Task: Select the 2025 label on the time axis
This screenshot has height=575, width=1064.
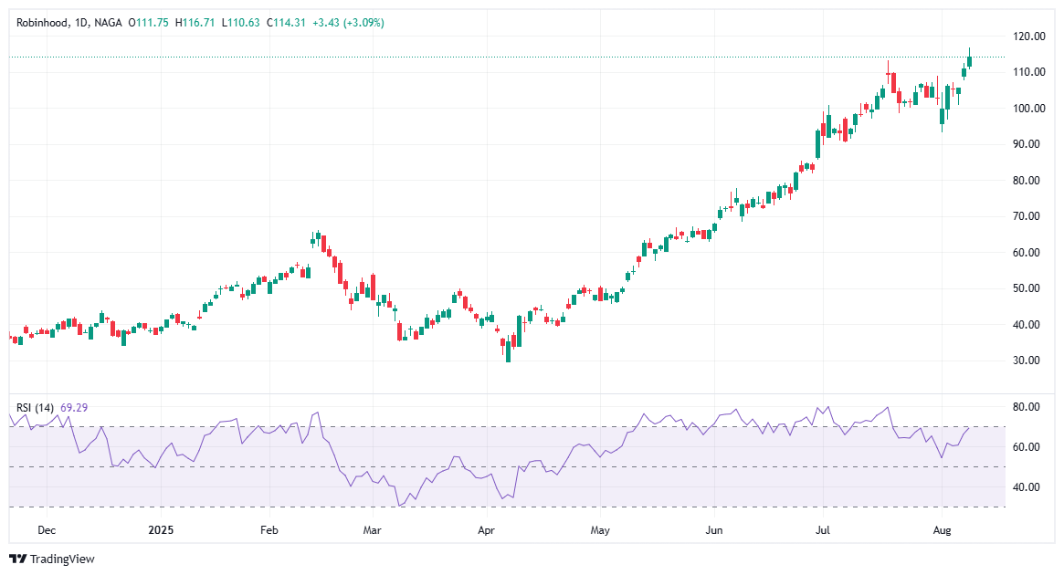Action: [x=162, y=529]
